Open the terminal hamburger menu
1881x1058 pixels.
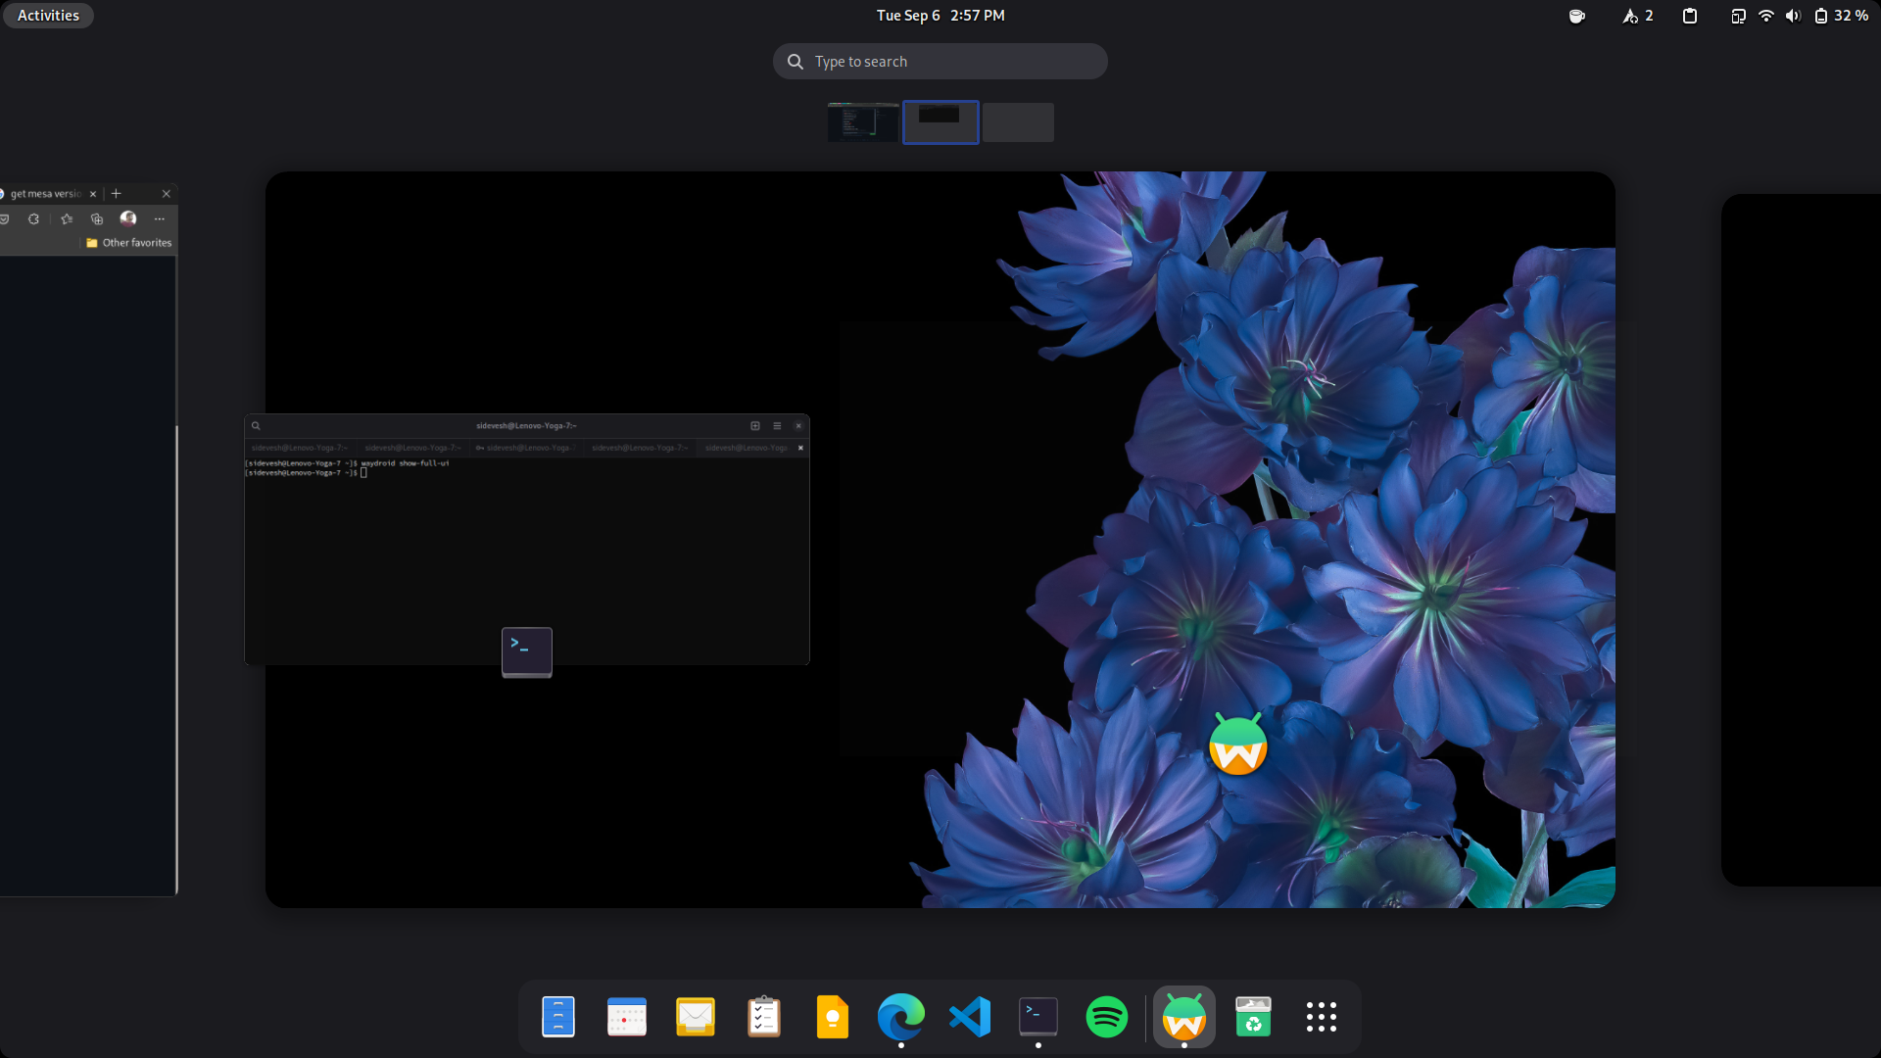(x=777, y=425)
